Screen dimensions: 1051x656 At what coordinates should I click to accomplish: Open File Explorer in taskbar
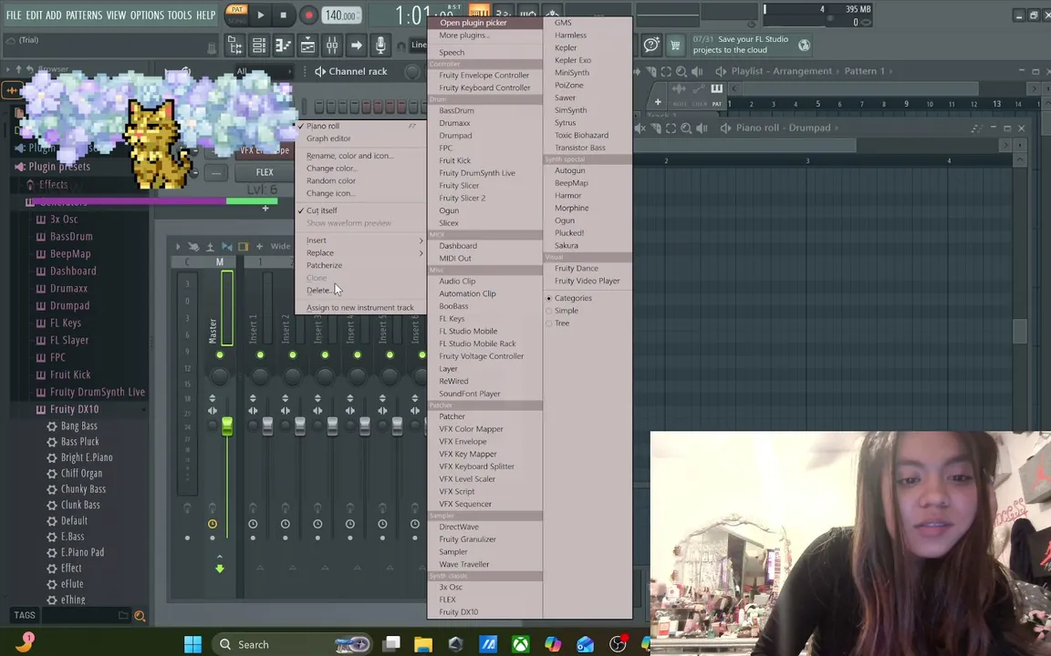click(423, 644)
